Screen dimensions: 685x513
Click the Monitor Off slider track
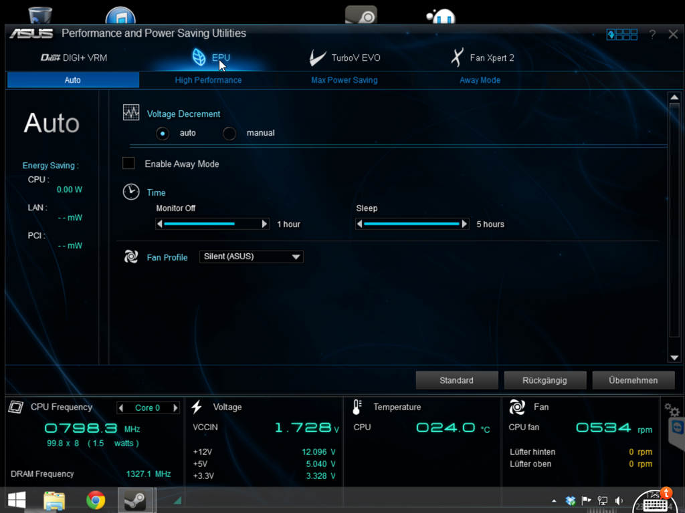[212, 224]
